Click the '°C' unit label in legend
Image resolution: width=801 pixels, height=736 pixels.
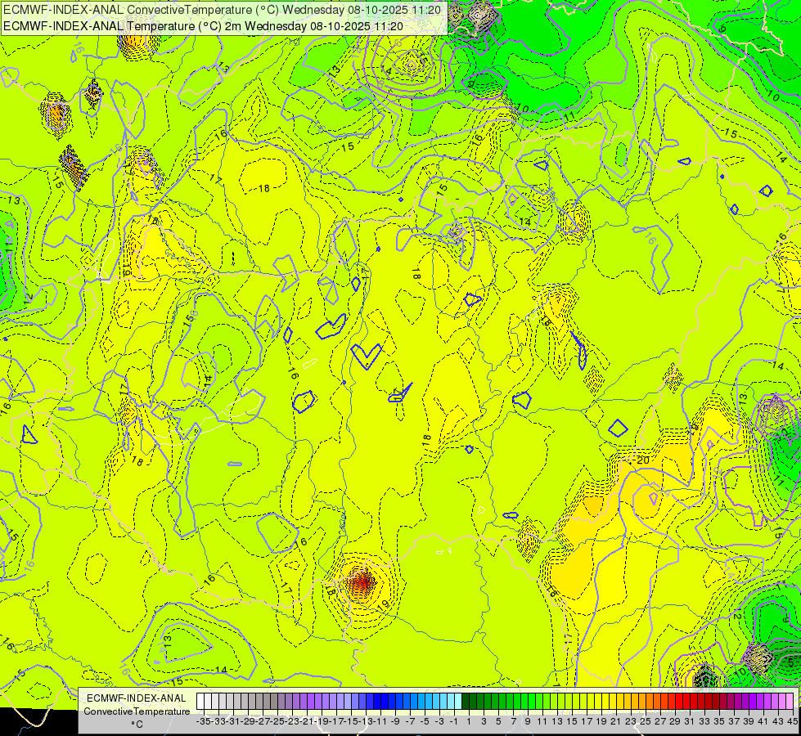click(x=137, y=725)
